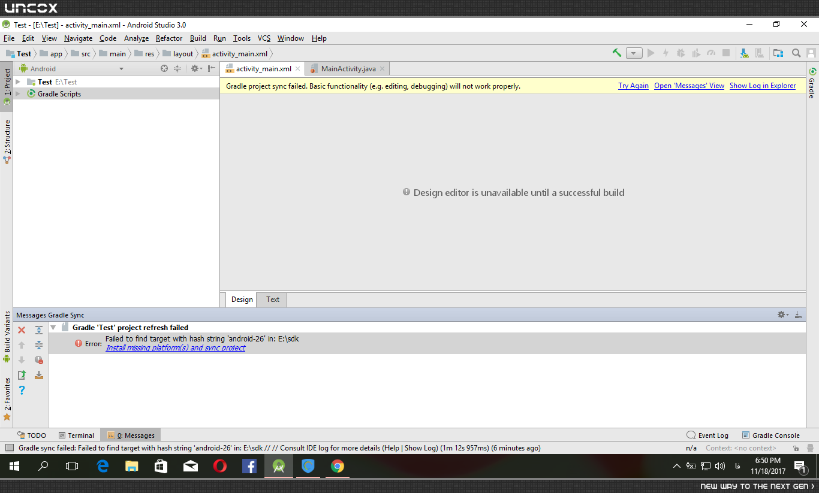The height and width of the screenshot is (493, 819).
Task: Open the Project Structure icon
Action: [778, 53]
